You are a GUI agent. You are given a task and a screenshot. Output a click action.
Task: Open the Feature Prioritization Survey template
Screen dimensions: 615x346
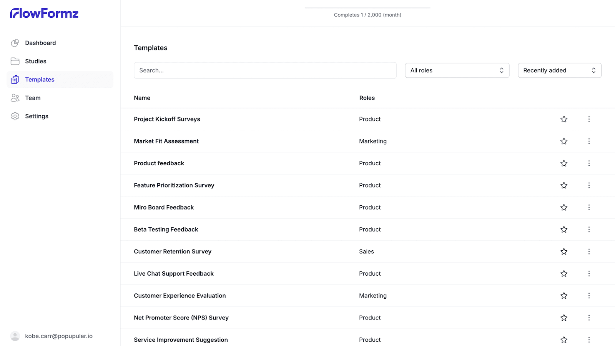[x=174, y=185]
